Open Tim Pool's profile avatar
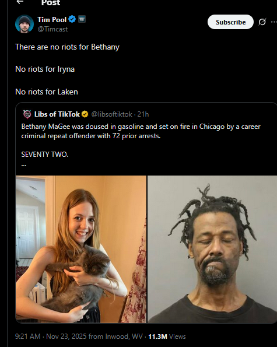The width and height of the screenshot is (277, 347). [x=24, y=24]
